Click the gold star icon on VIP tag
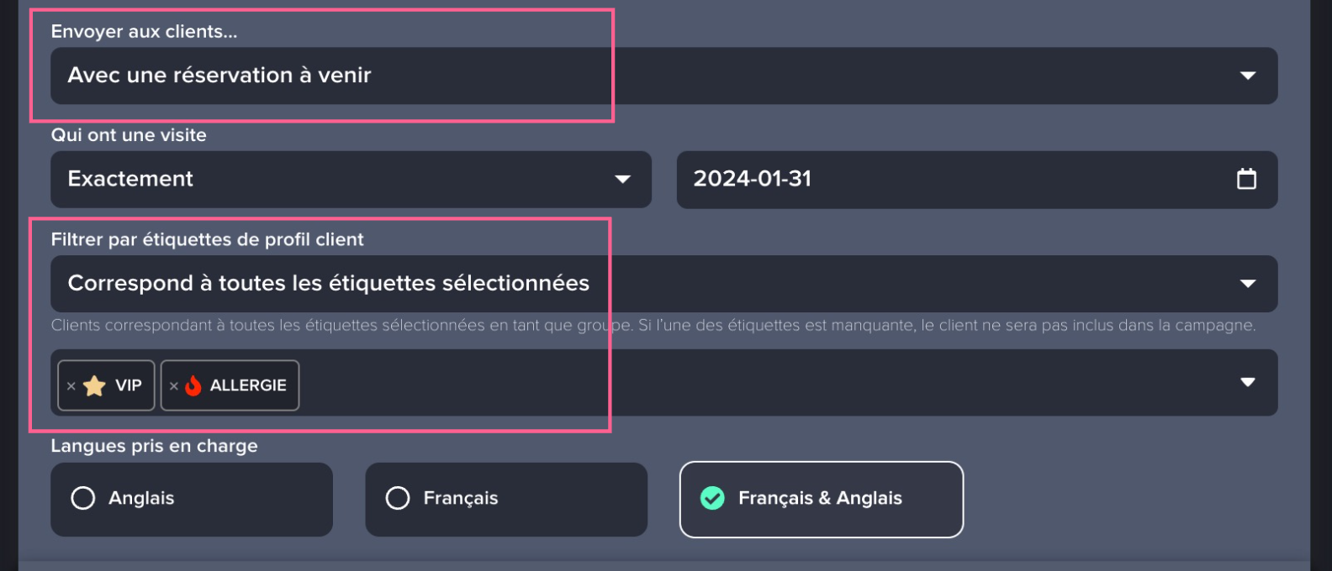The width and height of the screenshot is (1332, 571). (95, 385)
